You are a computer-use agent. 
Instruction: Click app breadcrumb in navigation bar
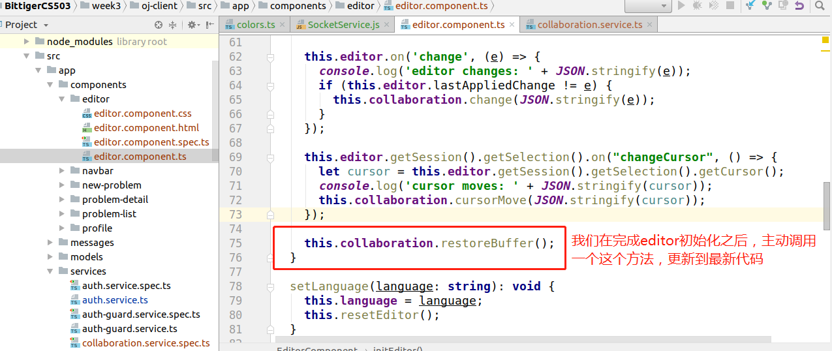pos(240,6)
